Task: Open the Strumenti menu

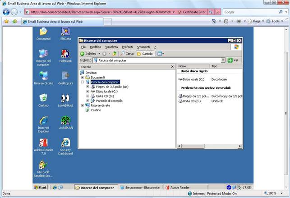Action: coord(143,47)
